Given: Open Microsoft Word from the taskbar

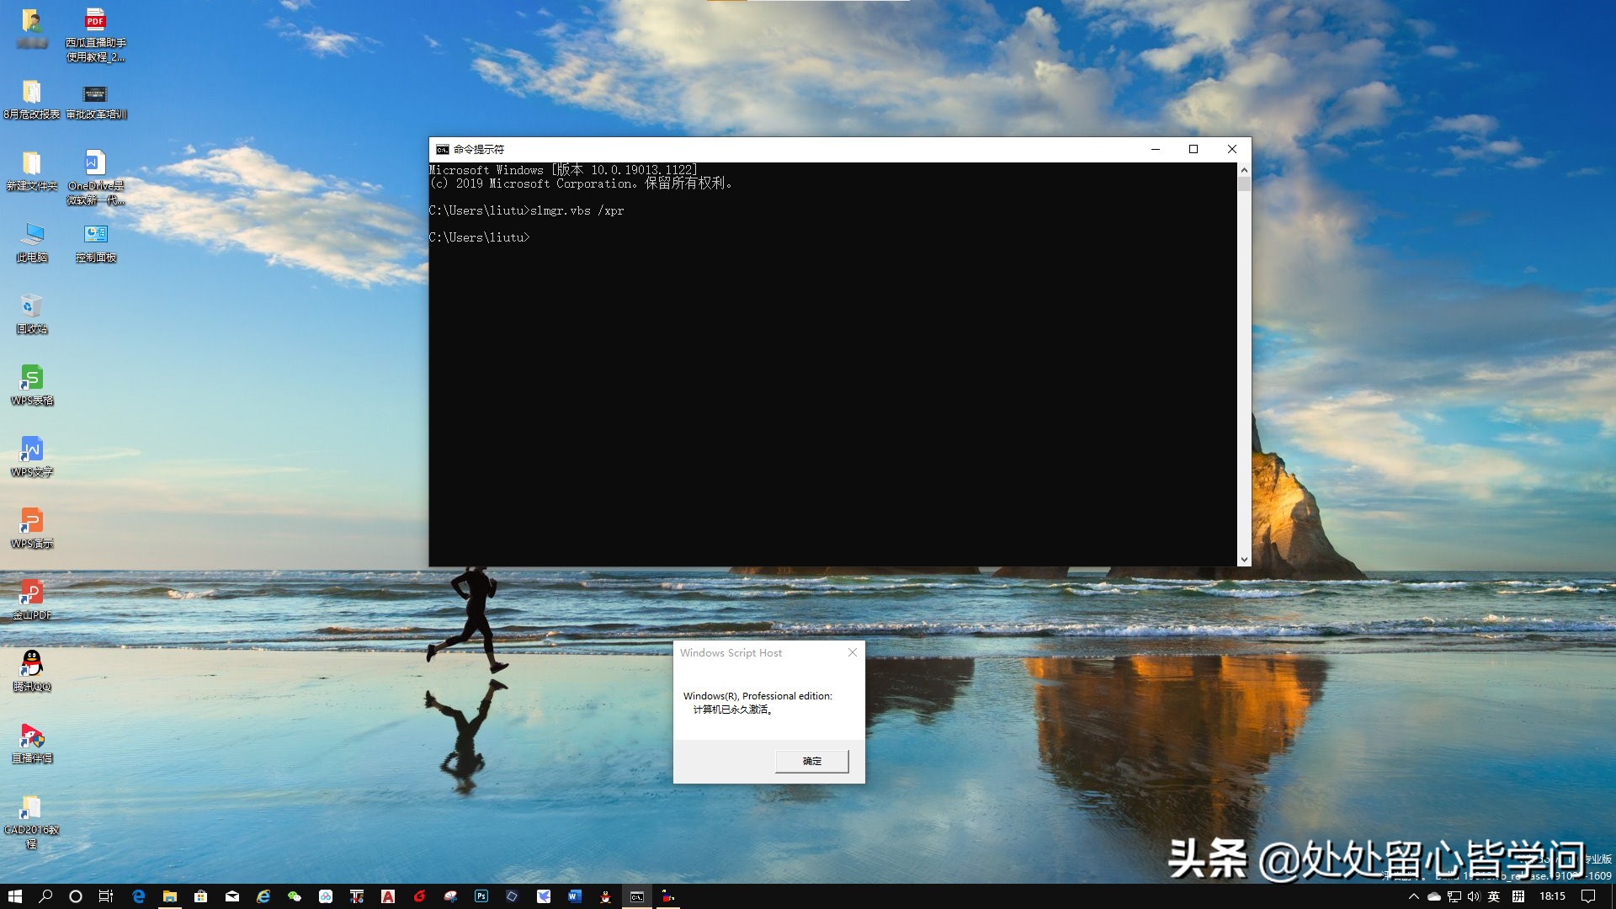Looking at the screenshot, I should coord(574,896).
